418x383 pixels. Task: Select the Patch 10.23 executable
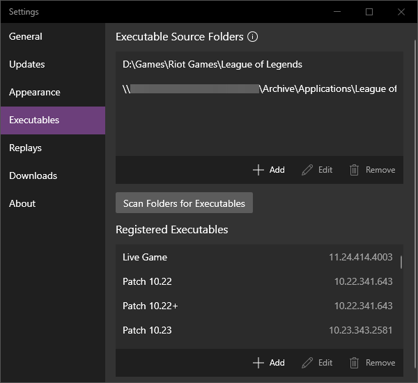coord(258,331)
